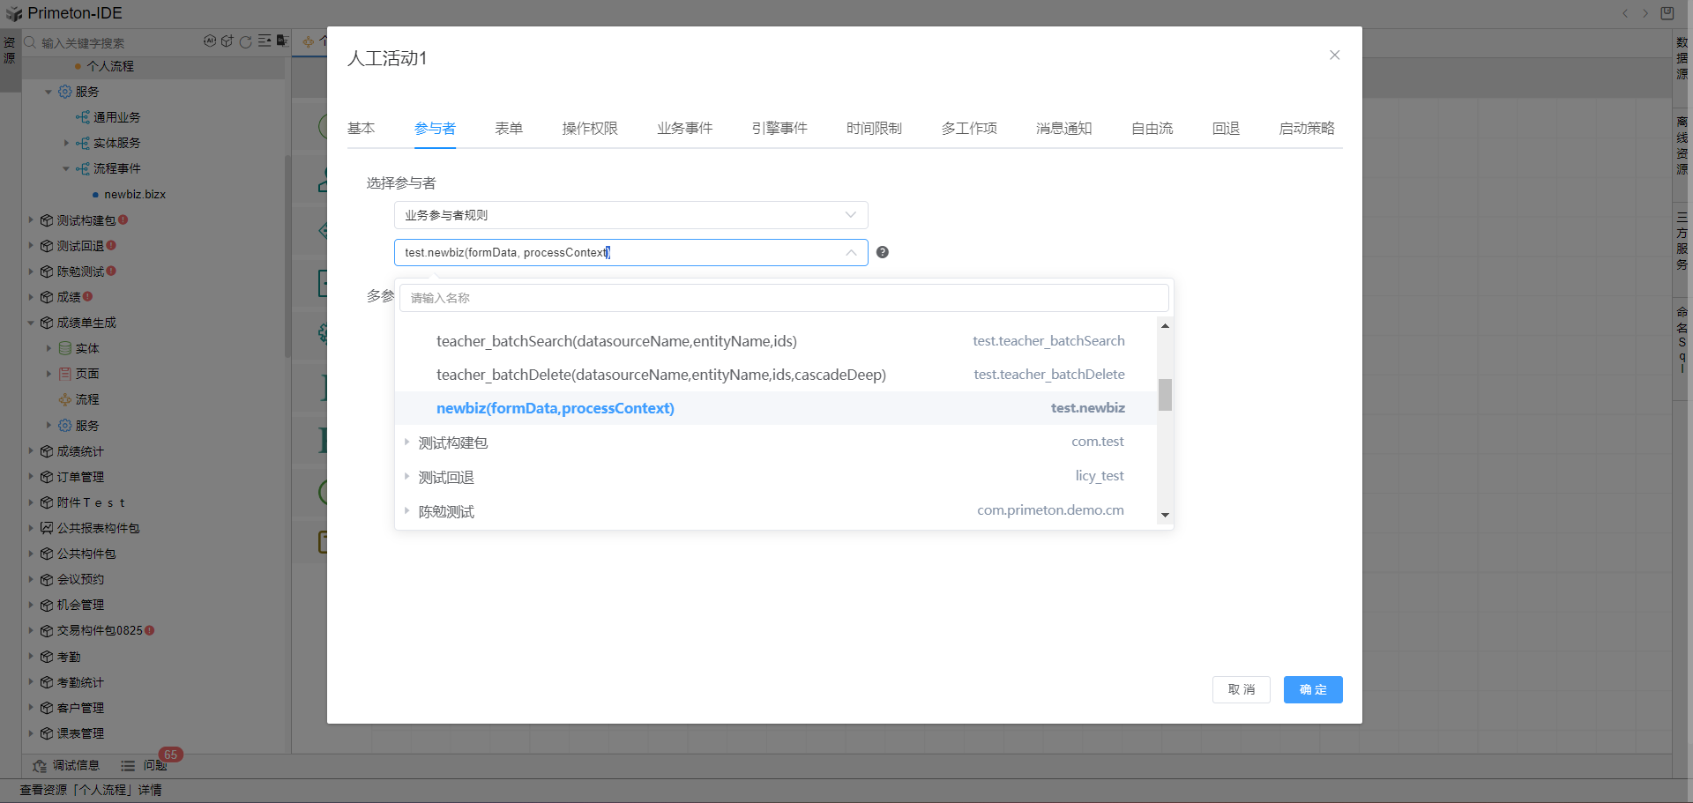Open the 时间限制 tab

(x=874, y=129)
